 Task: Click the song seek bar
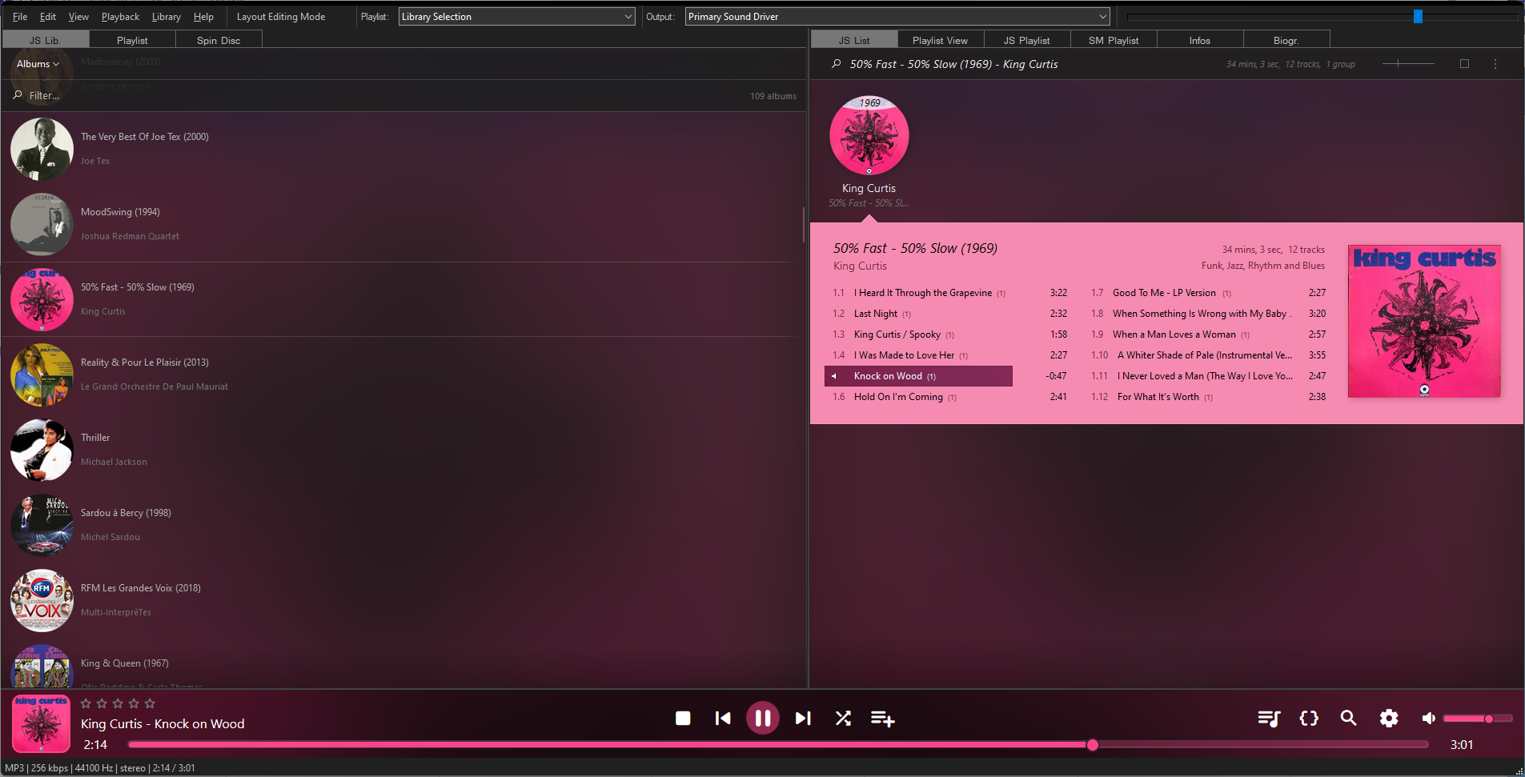[x=778, y=745]
